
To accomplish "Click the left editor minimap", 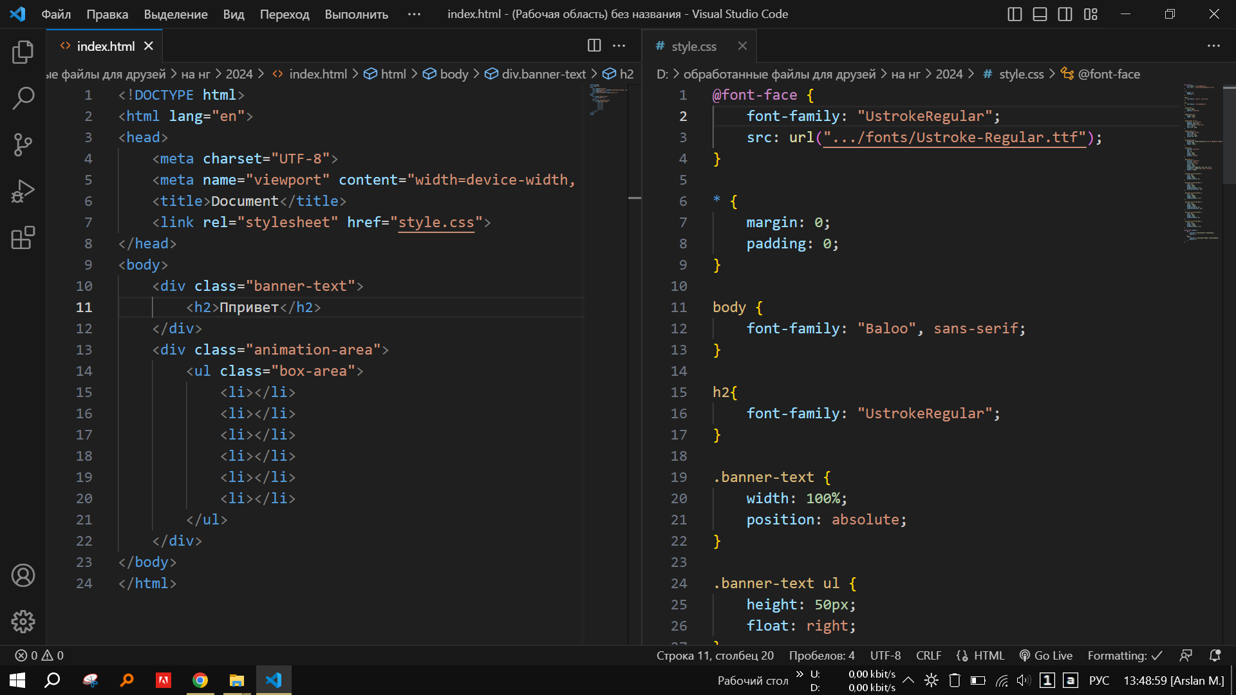I will [x=607, y=100].
